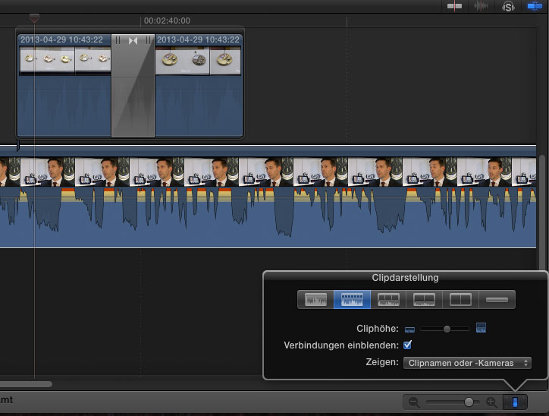Click the large clip height icon
Image resolution: width=549 pixels, height=416 pixels.
click(481, 329)
